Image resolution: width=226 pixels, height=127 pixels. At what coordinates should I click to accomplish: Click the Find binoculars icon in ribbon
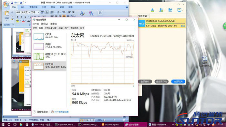click(100, 13)
